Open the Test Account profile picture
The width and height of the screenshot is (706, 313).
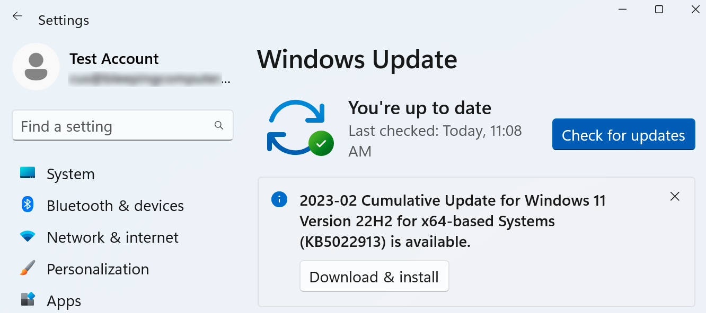(36, 67)
